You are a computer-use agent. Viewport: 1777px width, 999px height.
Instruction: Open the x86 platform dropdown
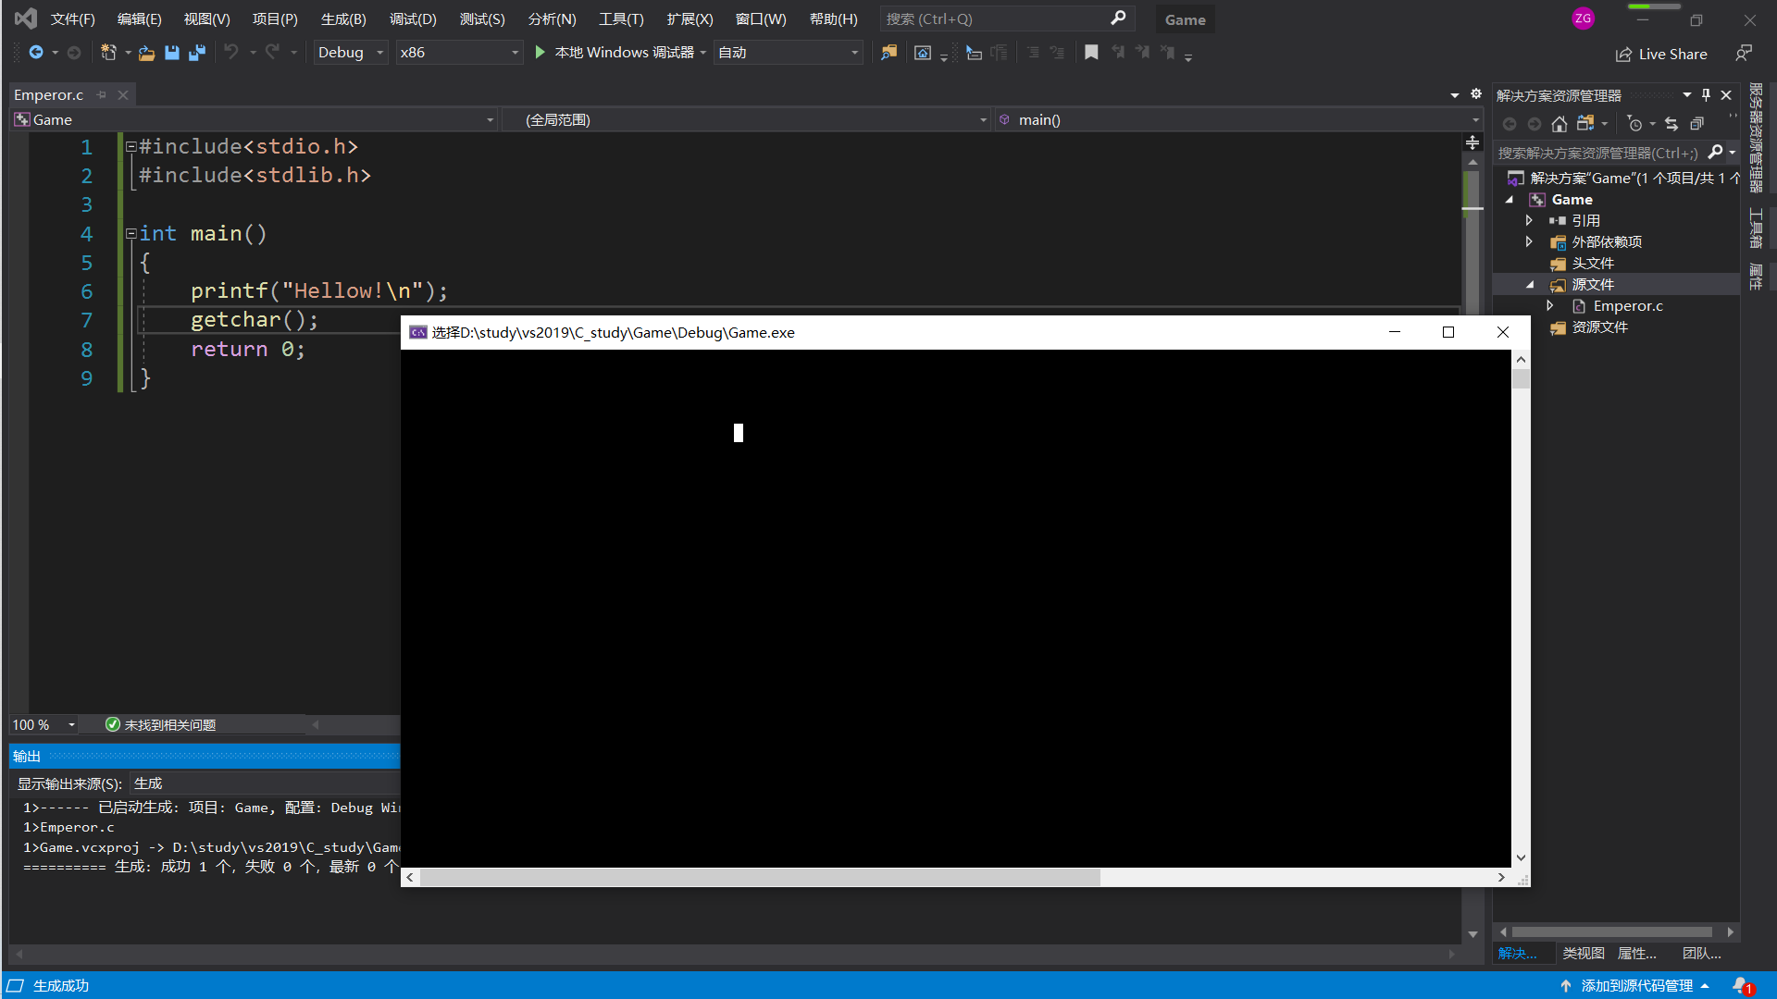click(x=460, y=53)
